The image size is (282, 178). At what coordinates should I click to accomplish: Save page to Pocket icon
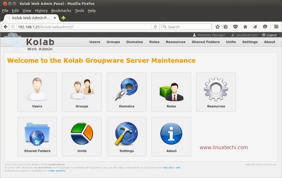point(235,27)
